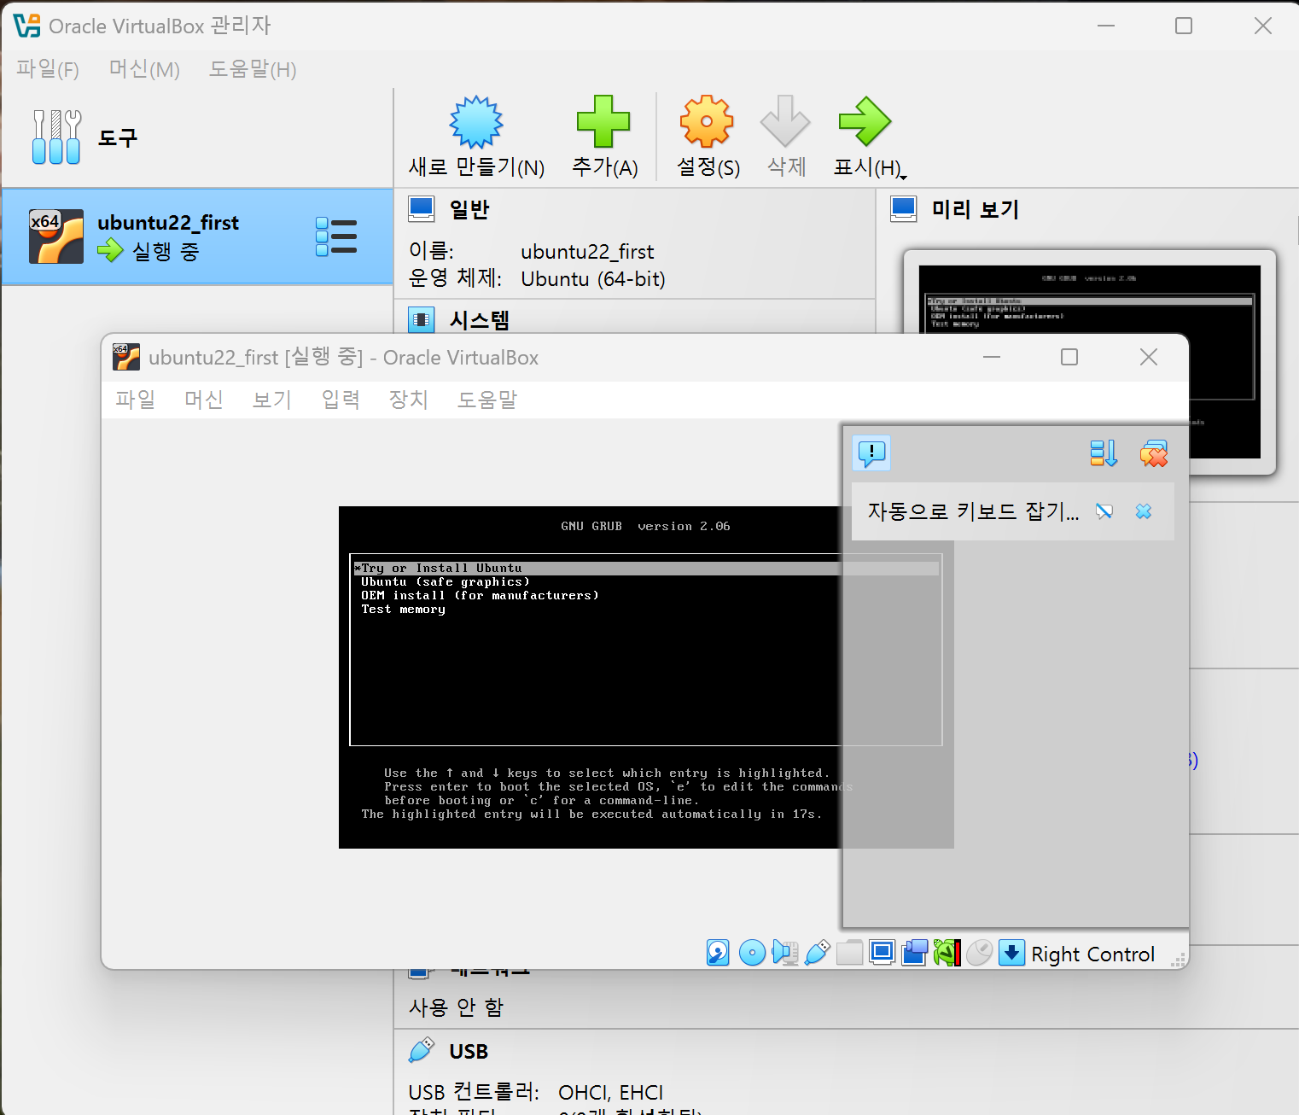This screenshot has width=1299, height=1115.
Task: Open the ubuntu22_first VM list menu icon
Action: coord(336,236)
